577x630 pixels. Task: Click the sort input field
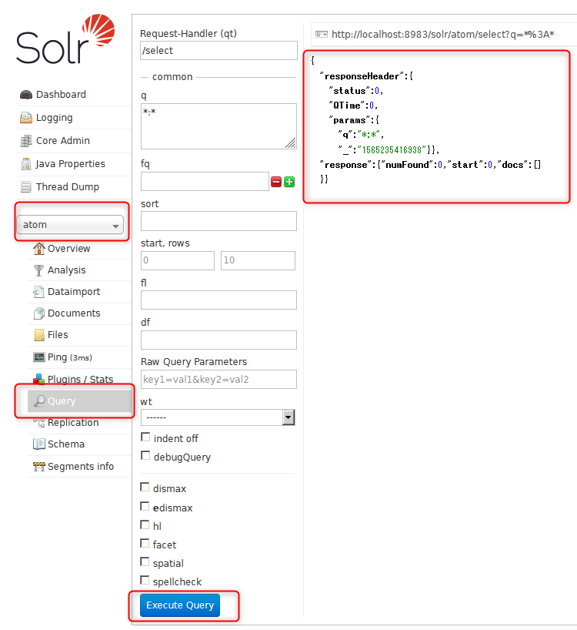click(218, 221)
